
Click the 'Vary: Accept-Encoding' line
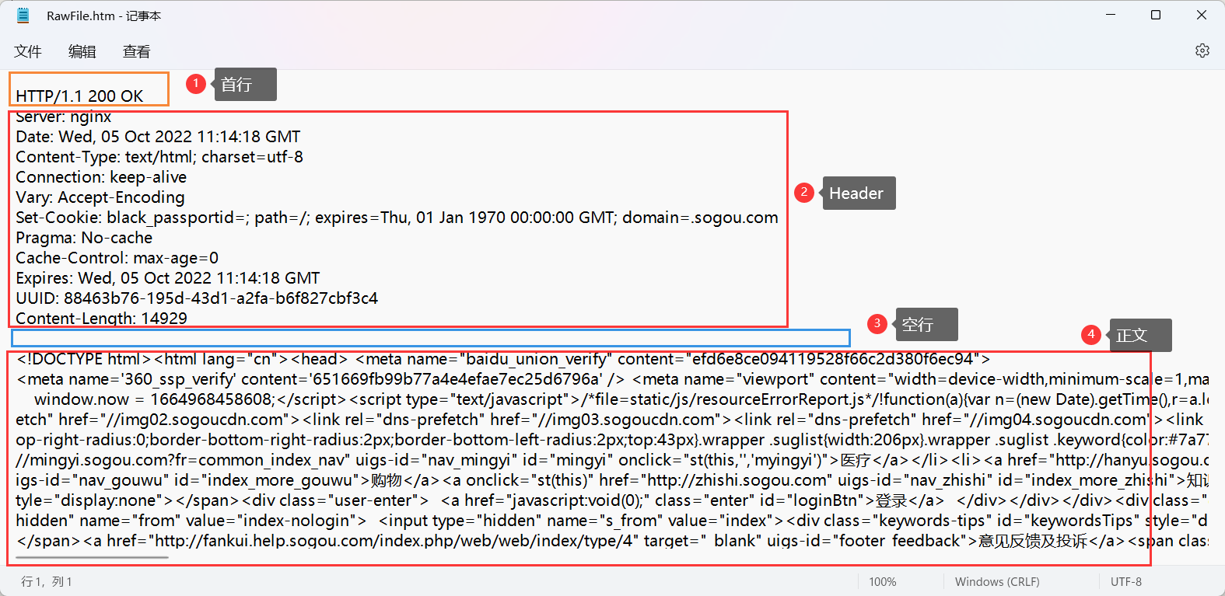pos(100,197)
